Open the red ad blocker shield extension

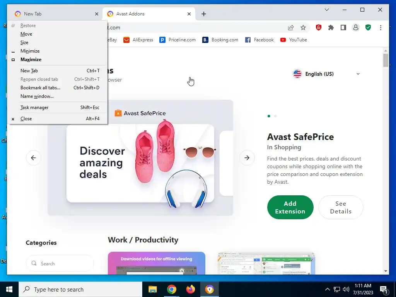319,27
